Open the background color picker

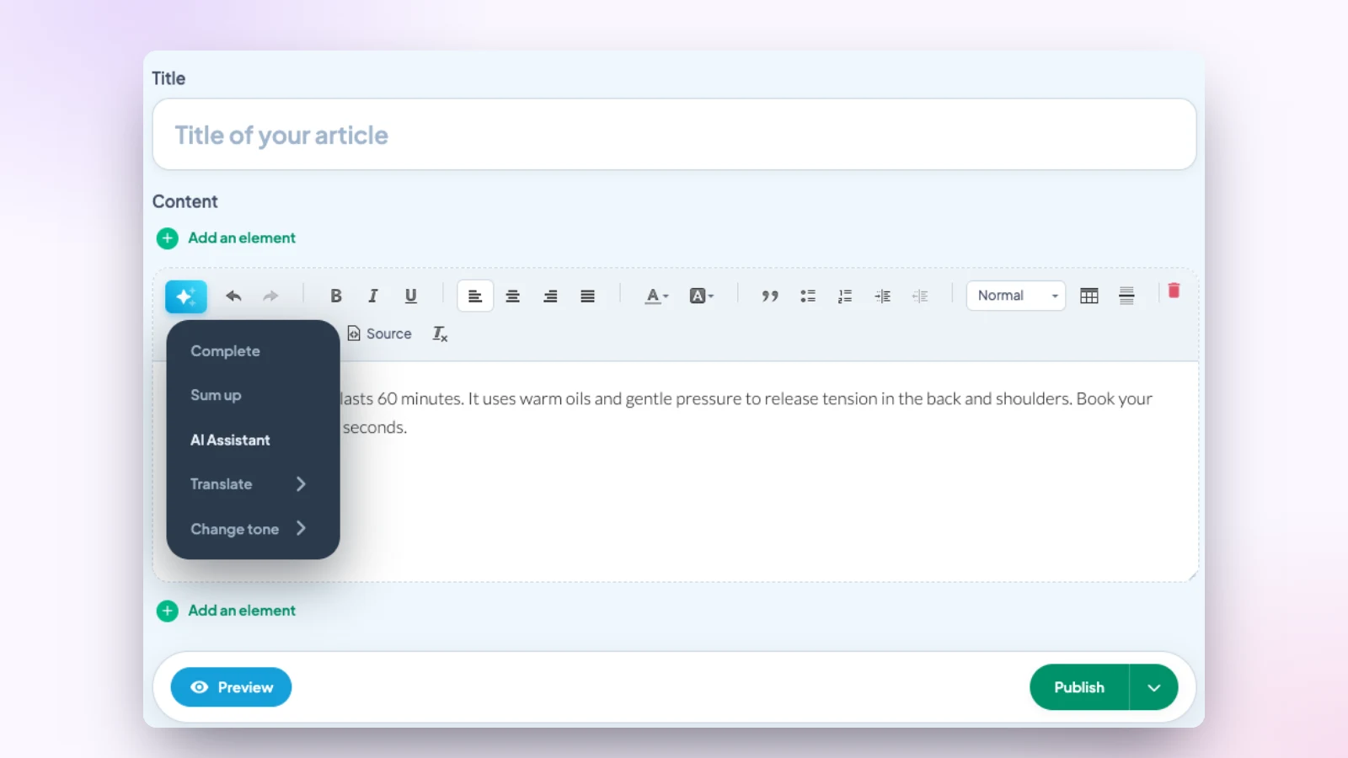701,296
